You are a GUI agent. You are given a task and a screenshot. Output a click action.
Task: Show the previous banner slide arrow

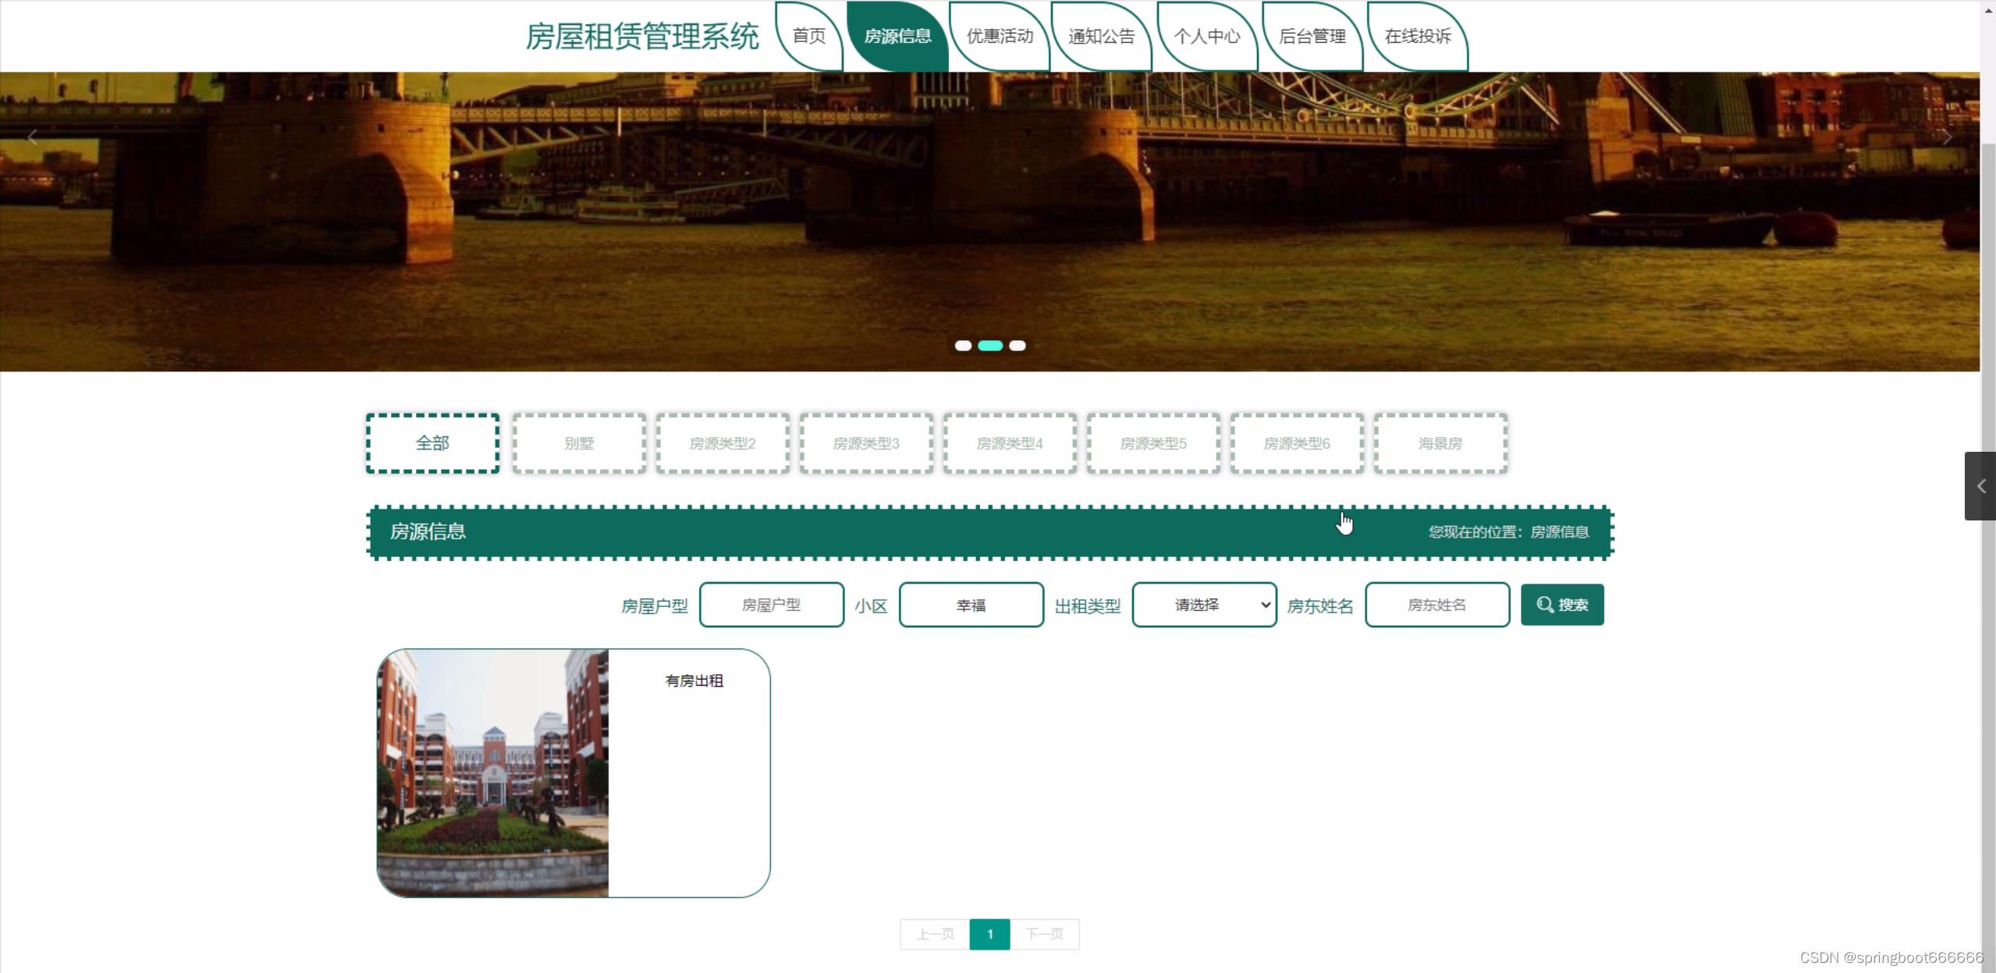(32, 138)
